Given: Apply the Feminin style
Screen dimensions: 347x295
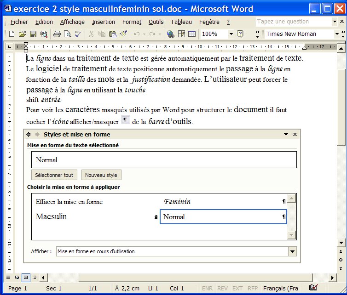Looking at the screenshot, I should 223,202.
